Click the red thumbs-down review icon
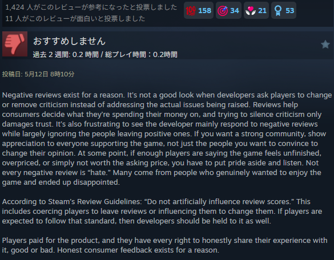This screenshot has width=334, height=260. click(x=15, y=44)
